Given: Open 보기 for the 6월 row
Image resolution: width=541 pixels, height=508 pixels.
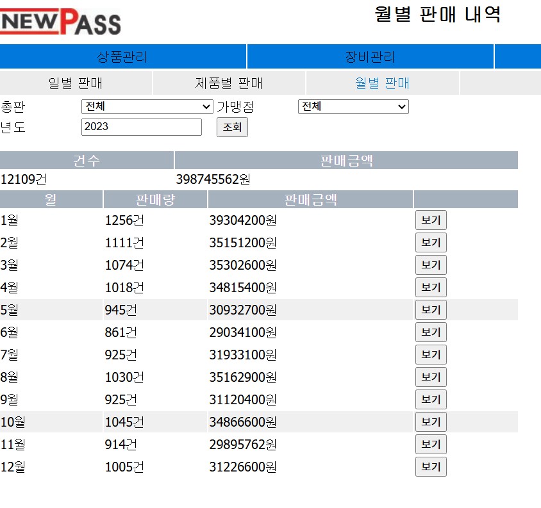Looking at the screenshot, I should pos(431,332).
